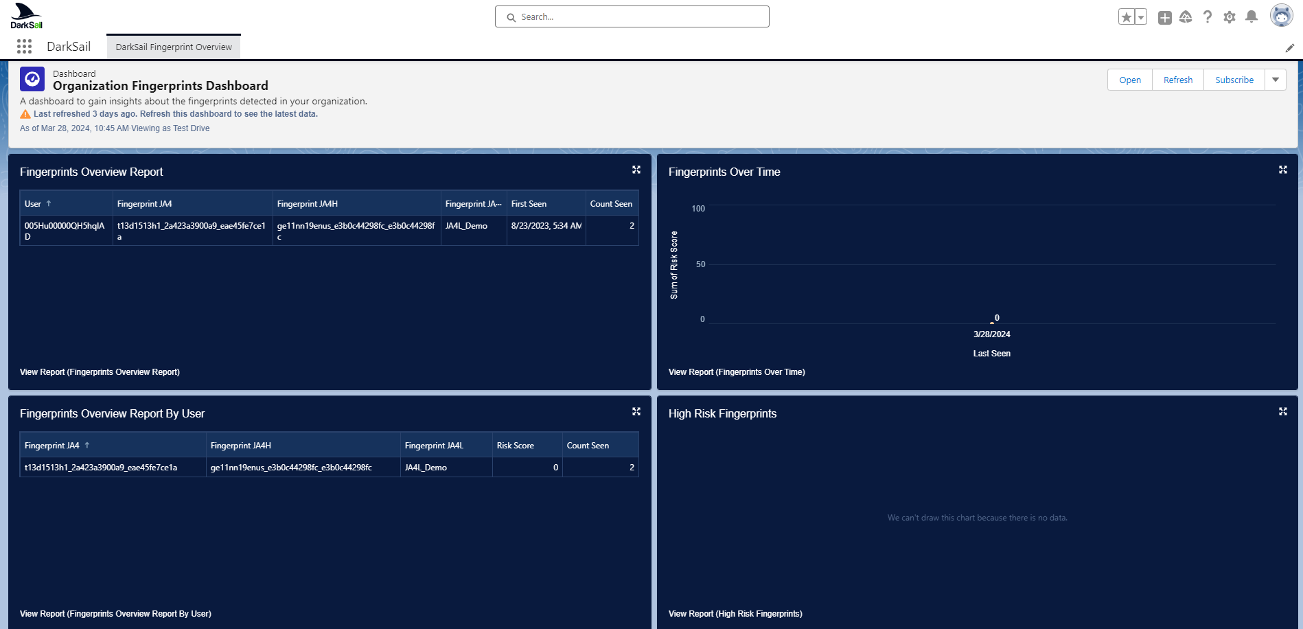Click the edit page pencil icon
Screen dimensions: 1303x629
tap(1289, 48)
